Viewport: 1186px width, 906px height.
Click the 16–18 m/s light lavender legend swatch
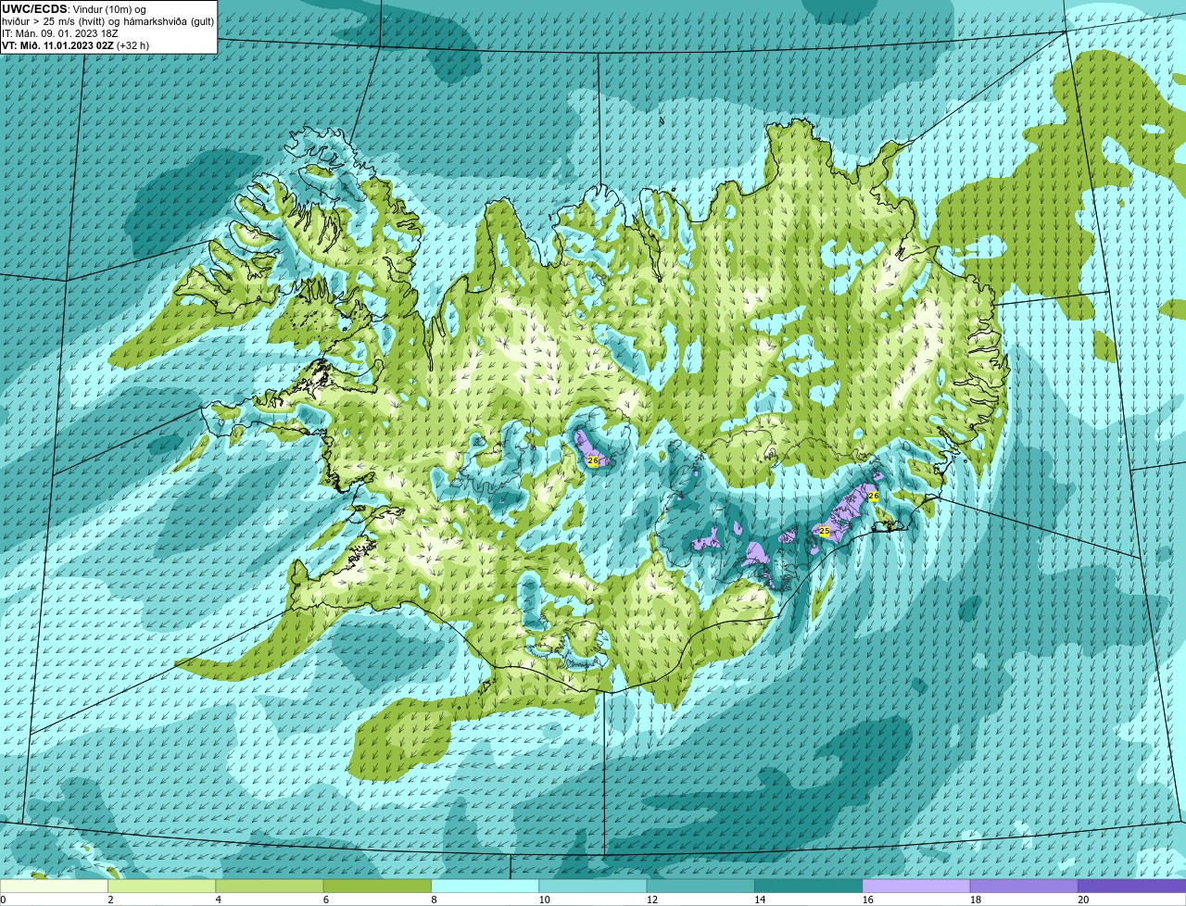pos(915,886)
